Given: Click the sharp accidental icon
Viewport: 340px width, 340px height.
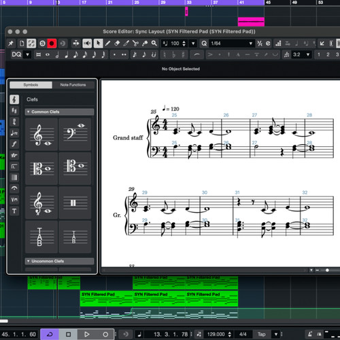Looking at the screenshot, I should (x=183, y=54).
